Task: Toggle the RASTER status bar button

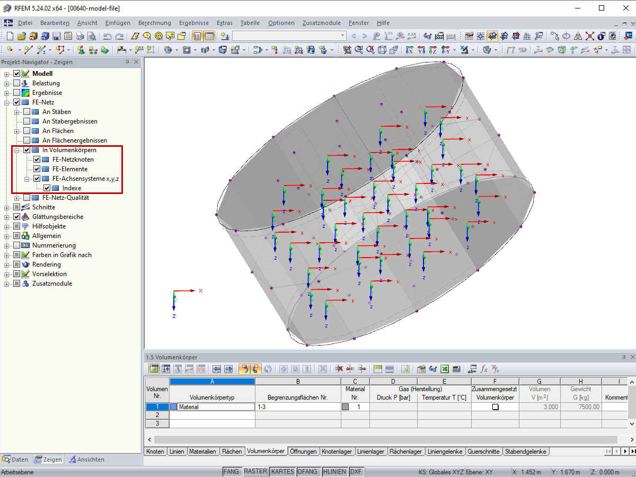Action: tap(255, 472)
